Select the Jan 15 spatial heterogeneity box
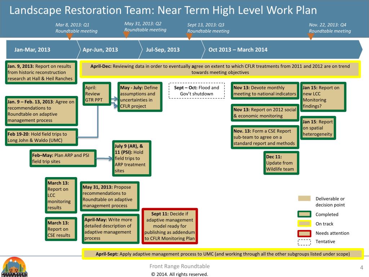Viewport: 369px width, 277px height. 318,128
